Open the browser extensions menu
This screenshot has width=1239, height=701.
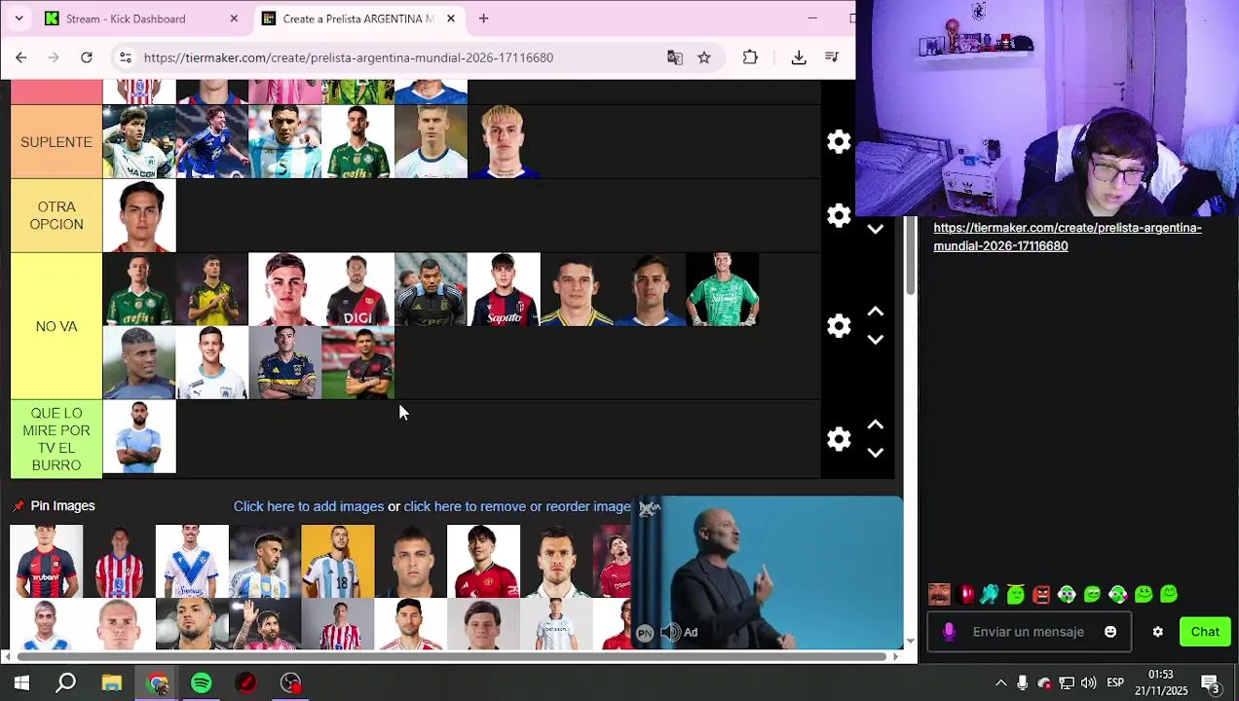click(x=750, y=57)
